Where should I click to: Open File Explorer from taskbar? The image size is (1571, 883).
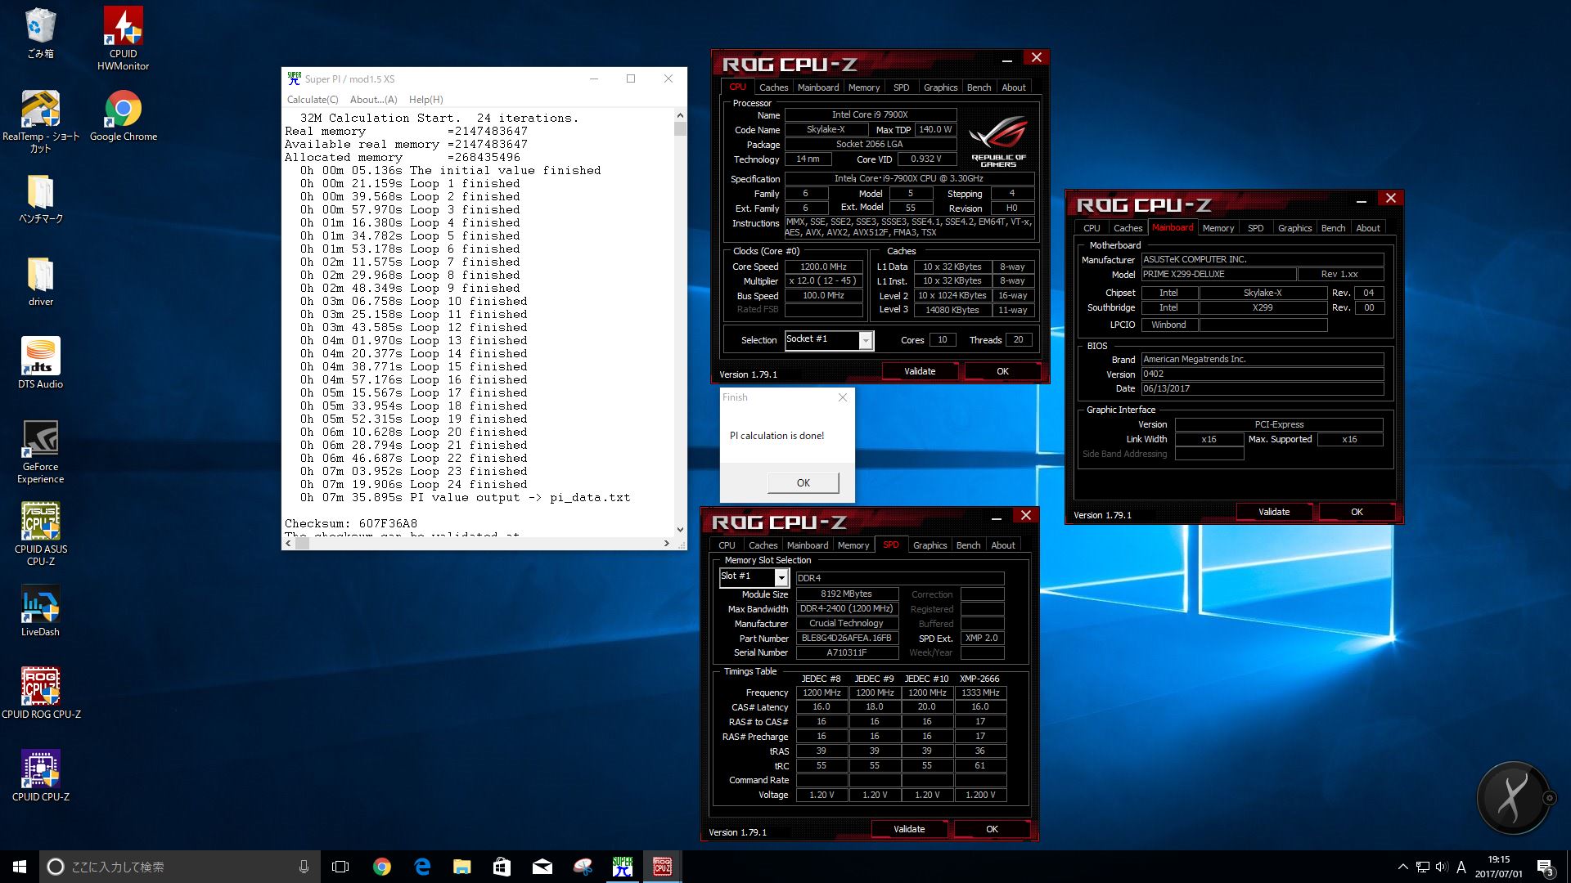click(462, 867)
